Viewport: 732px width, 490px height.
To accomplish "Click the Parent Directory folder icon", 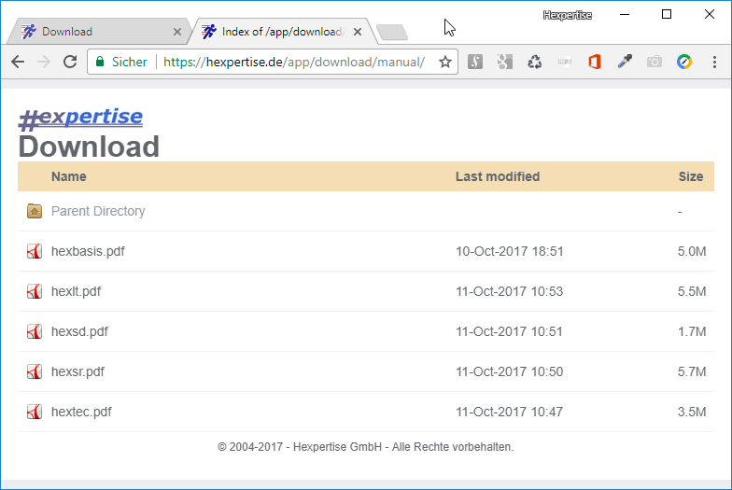I will pos(35,211).
